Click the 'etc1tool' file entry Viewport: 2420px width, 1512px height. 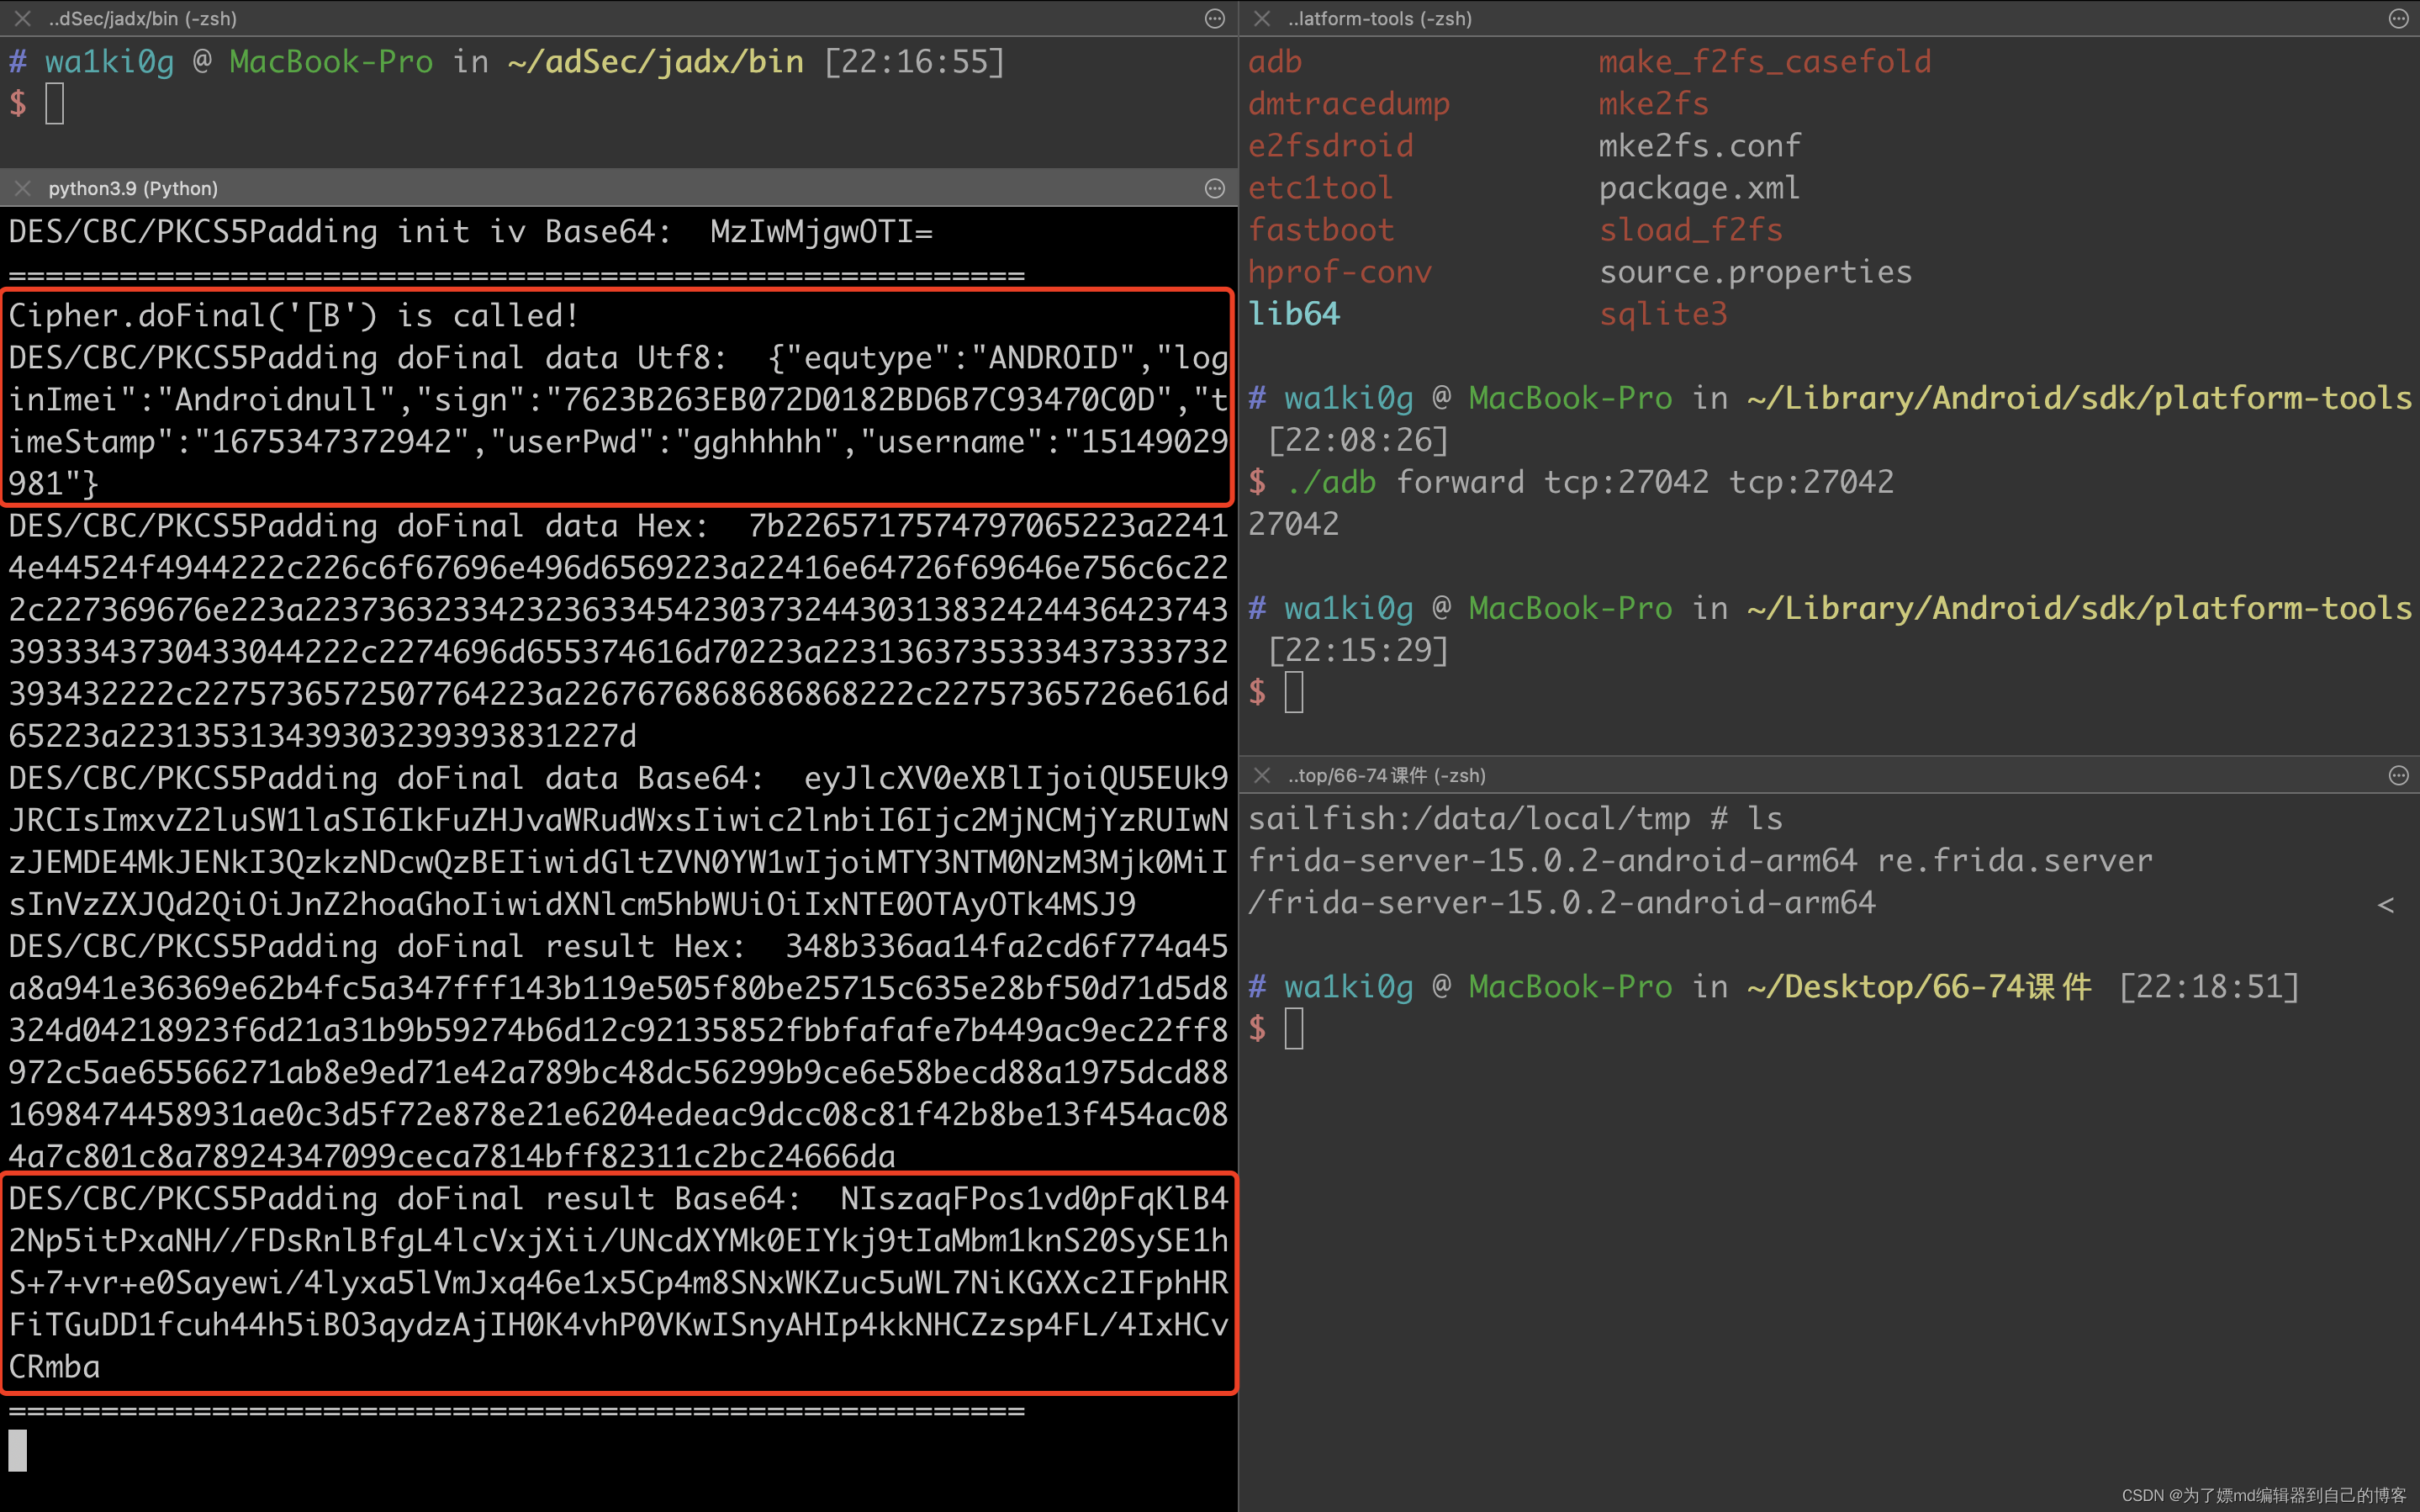click(x=1320, y=188)
